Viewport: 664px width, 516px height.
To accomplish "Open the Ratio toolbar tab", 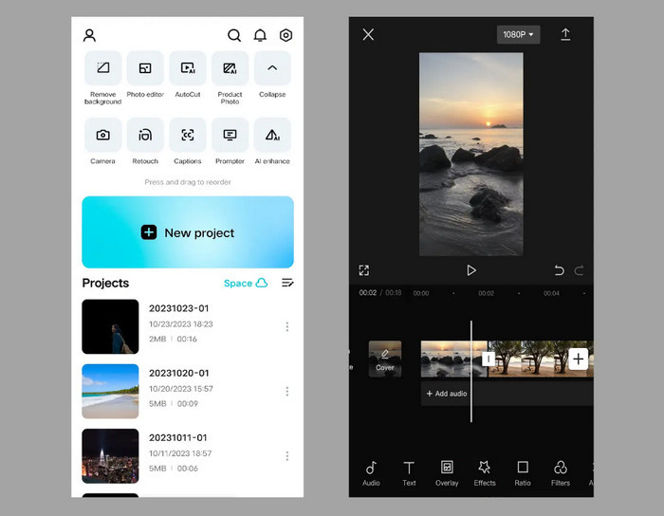I will point(523,473).
